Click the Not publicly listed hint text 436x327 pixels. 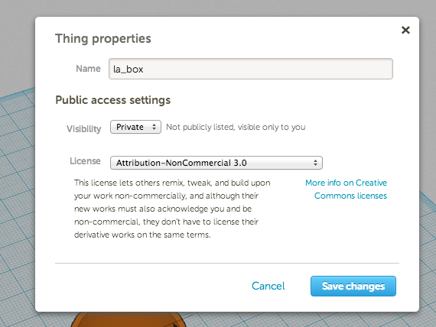point(236,127)
